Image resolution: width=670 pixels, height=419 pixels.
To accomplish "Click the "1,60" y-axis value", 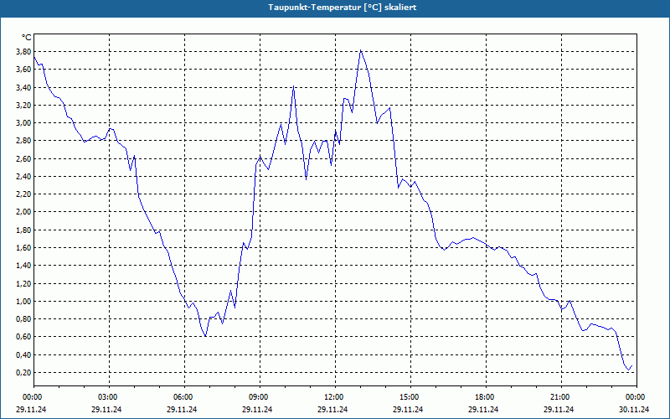I will click(24, 247).
